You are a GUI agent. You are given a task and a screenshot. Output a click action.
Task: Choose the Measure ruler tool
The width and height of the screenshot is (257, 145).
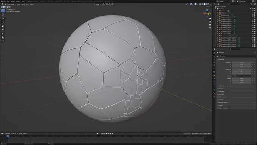click(x=3, y=37)
